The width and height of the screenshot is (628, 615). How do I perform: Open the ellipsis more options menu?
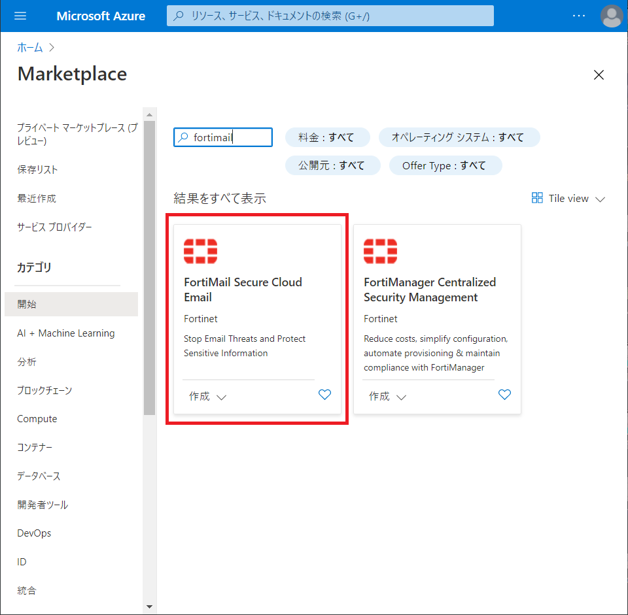point(578,16)
